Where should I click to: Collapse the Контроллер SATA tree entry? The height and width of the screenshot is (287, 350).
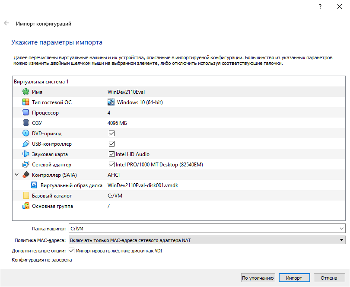click(16, 175)
